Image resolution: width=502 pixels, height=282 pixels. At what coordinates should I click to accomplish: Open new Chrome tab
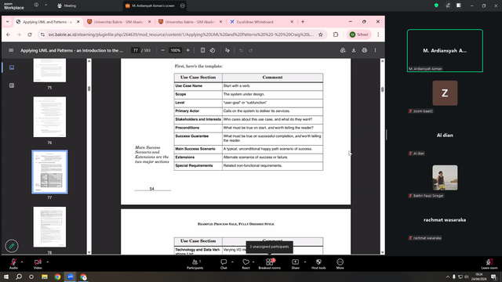[303, 22]
